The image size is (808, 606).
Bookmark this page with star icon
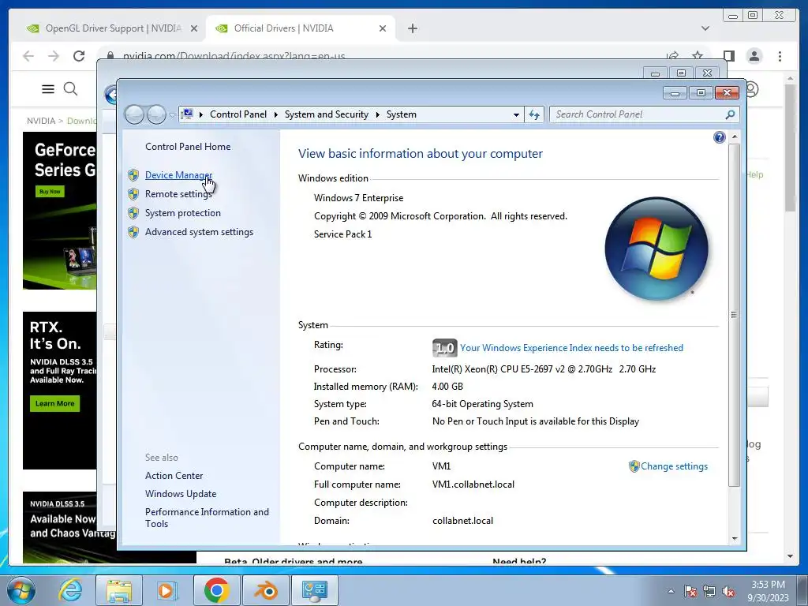coord(698,55)
